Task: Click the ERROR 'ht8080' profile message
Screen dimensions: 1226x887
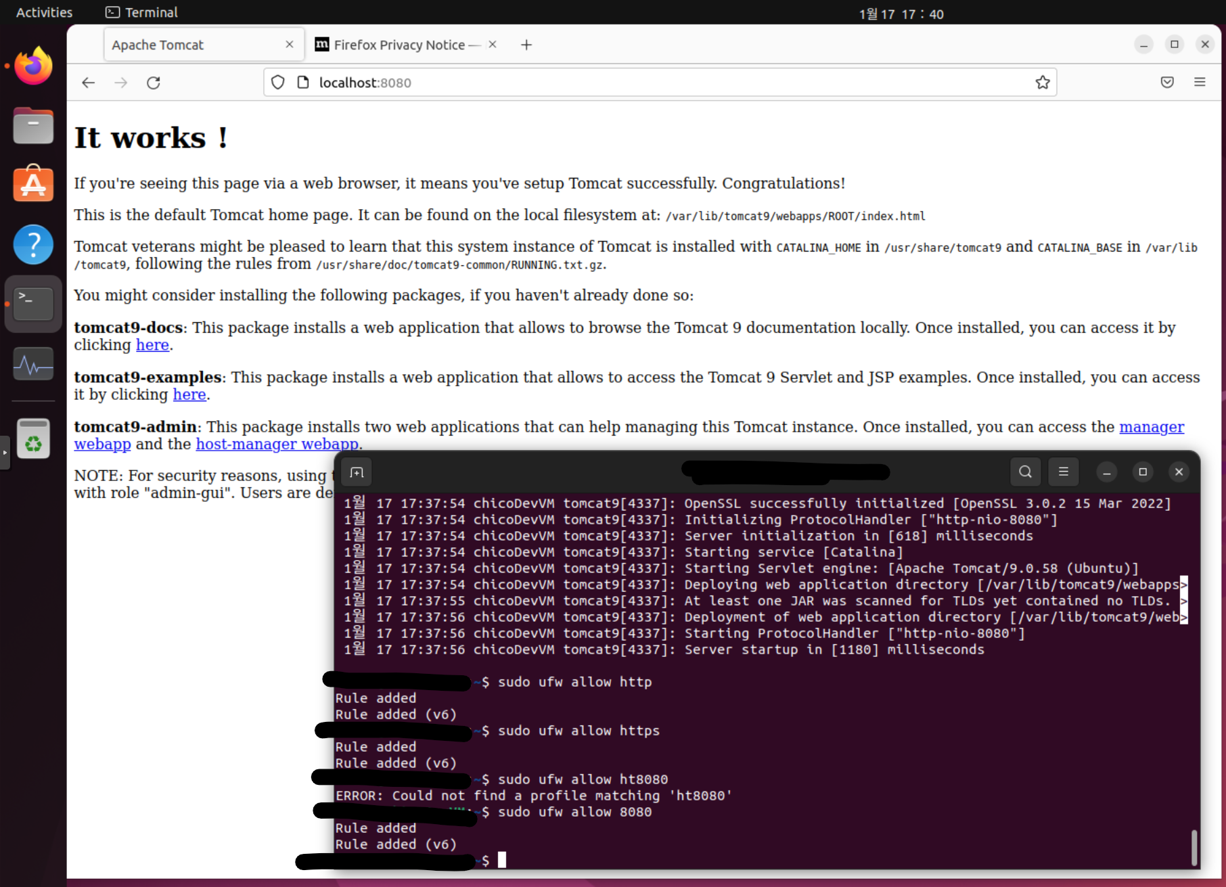Action: 534,796
